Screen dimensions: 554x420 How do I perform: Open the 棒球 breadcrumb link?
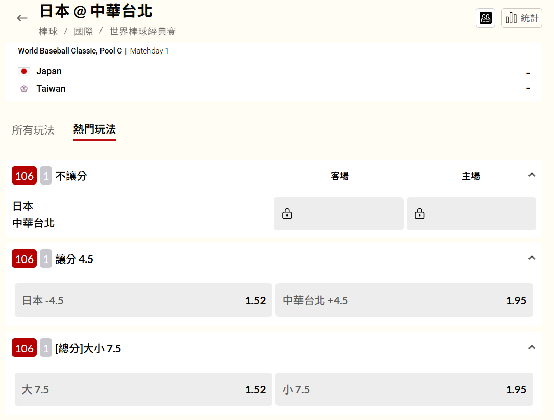coord(48,32)
